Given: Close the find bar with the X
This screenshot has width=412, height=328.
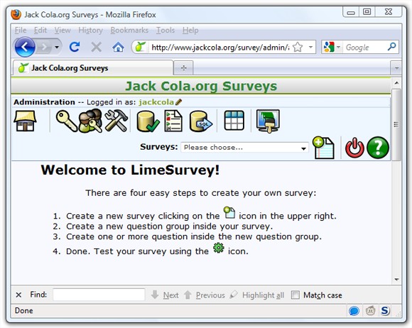Looking at the screenshot, I should (x=18, y=295).
